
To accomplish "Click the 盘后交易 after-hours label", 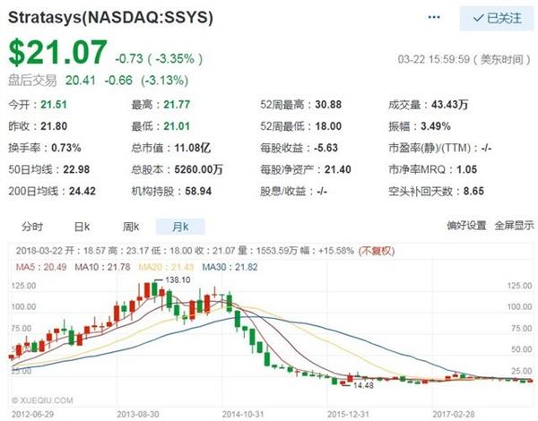I will tap(32, 81).
